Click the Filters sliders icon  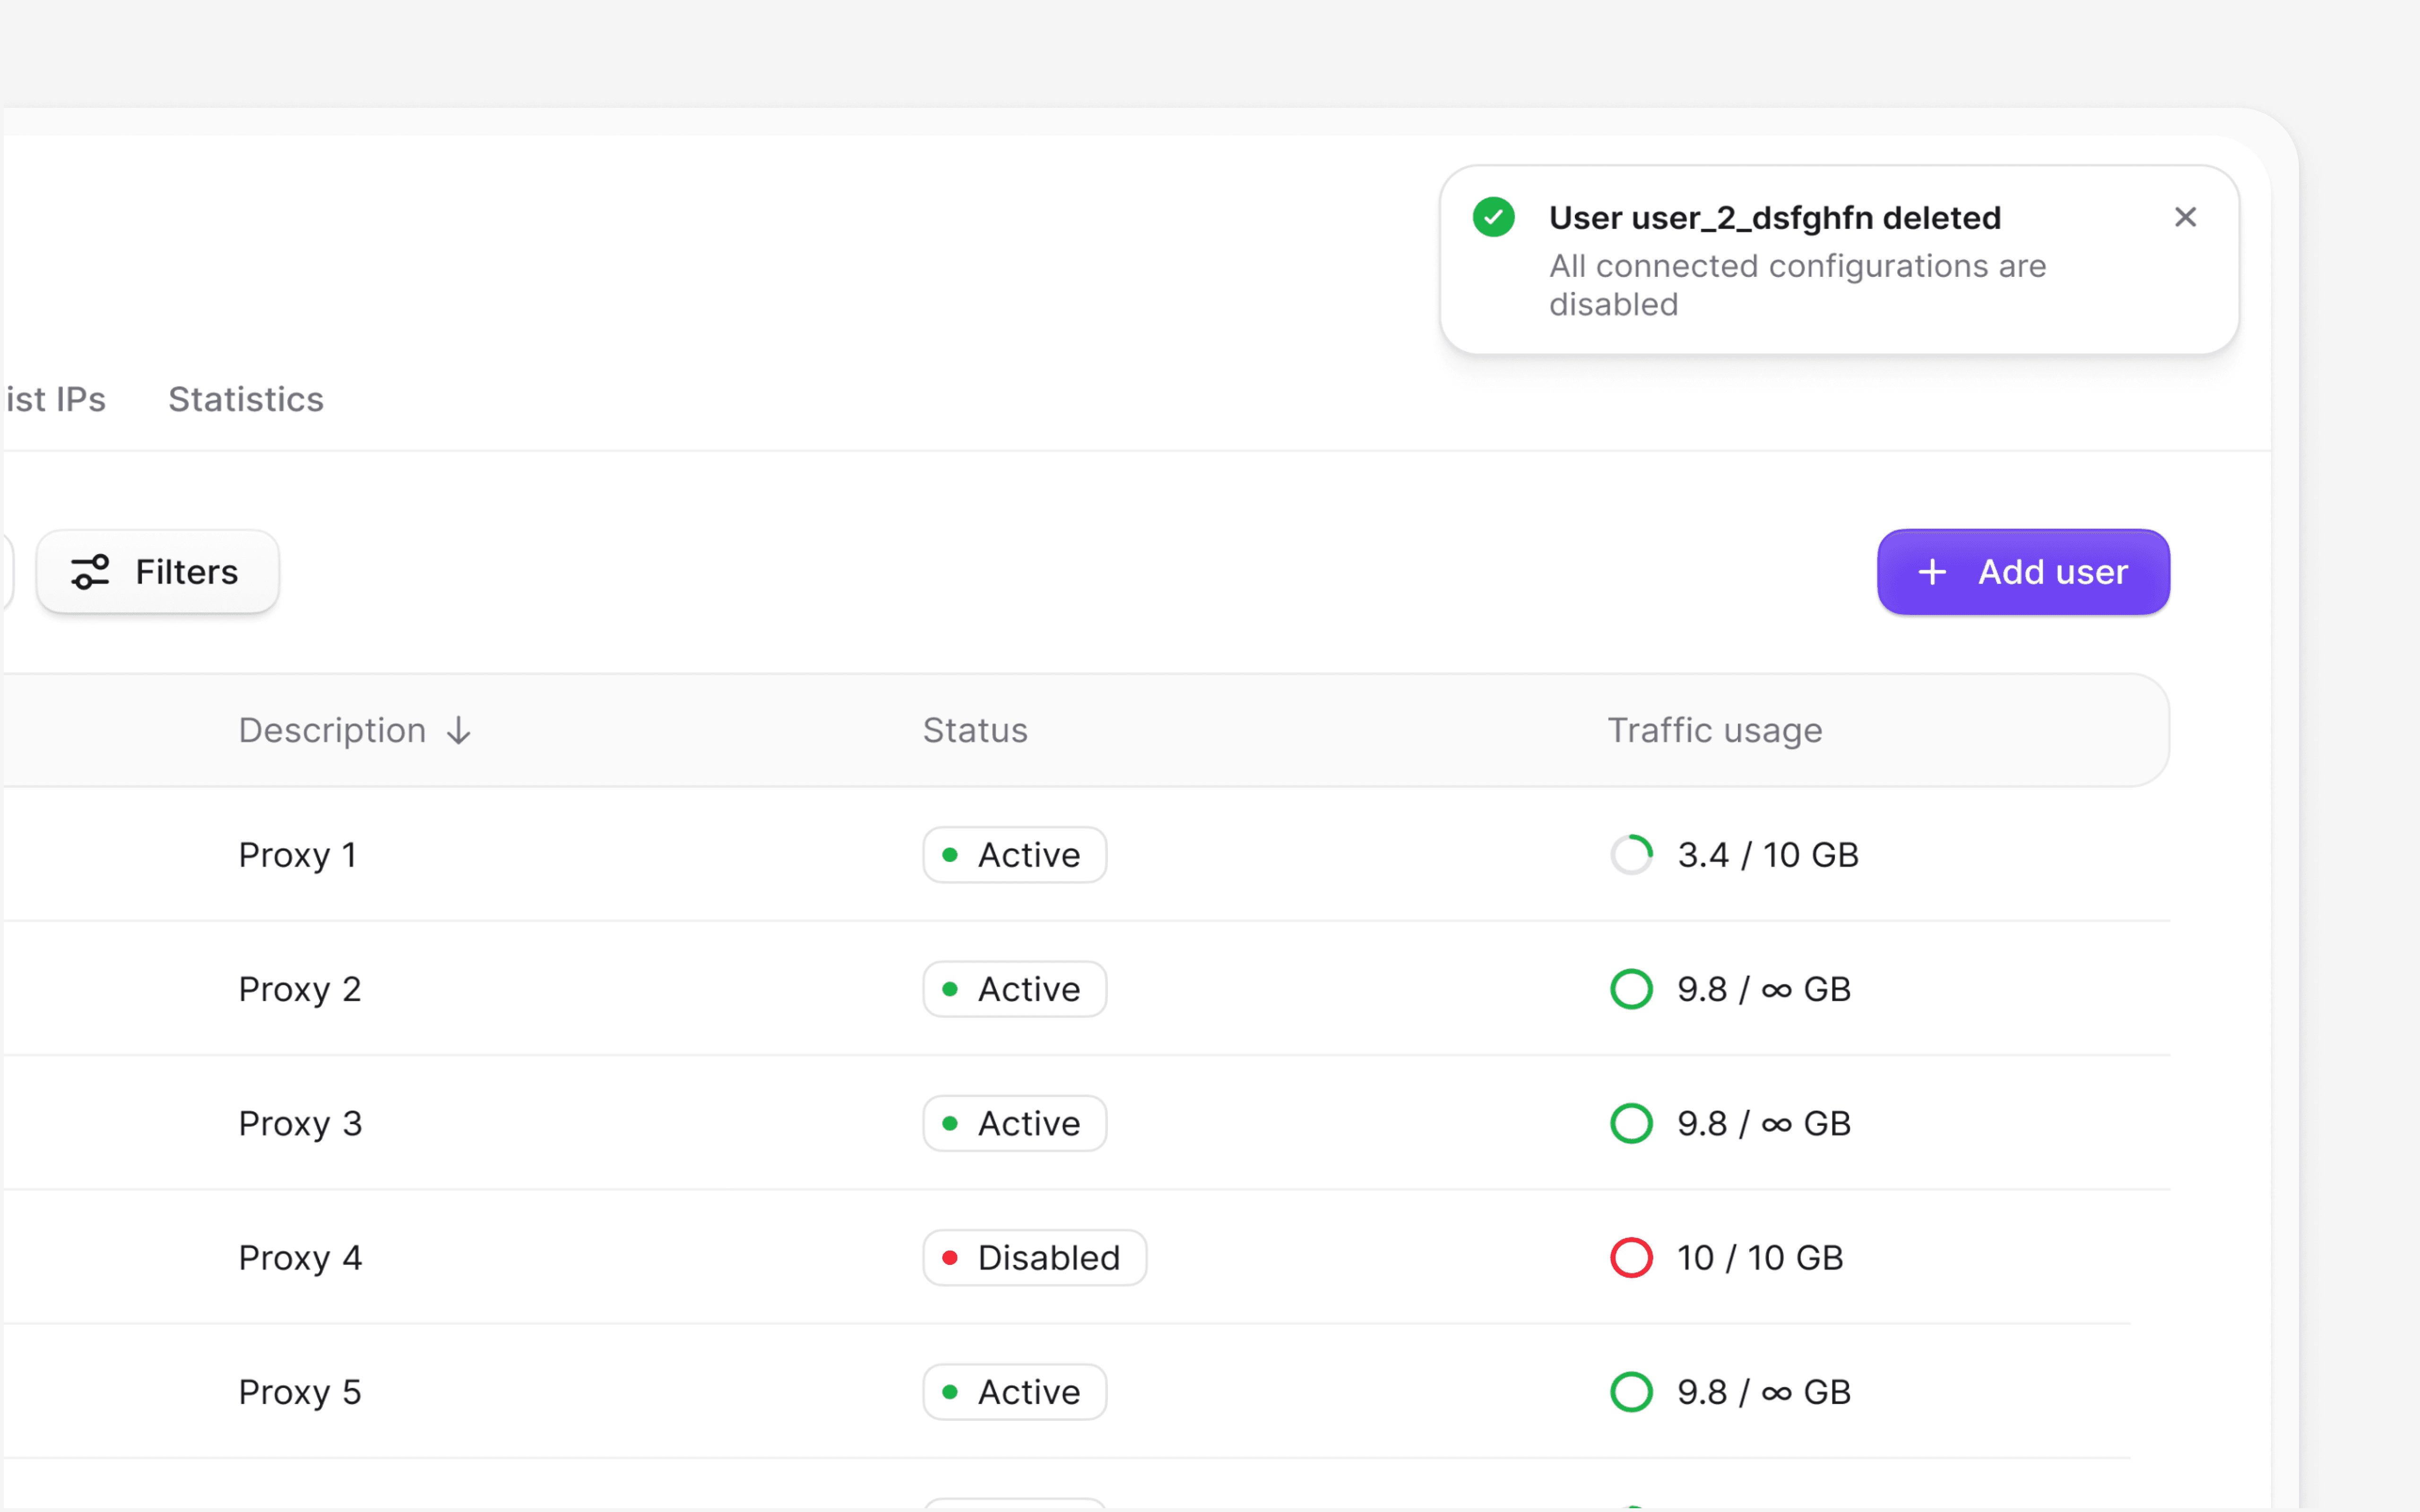[x=90, y=572]
